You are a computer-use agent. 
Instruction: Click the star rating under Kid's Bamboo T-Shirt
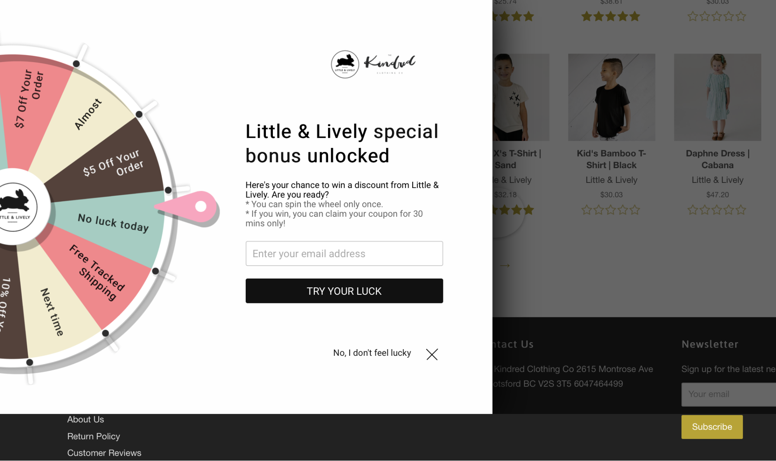(611, 210)
